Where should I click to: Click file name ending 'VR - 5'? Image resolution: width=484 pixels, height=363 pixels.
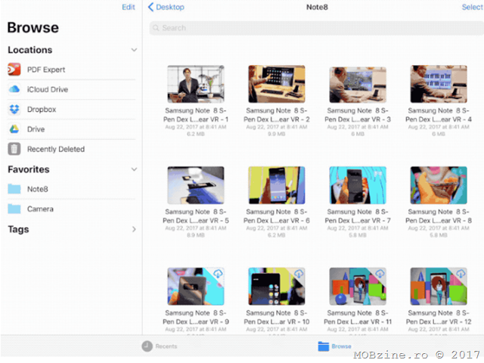(x=196, y=216)
